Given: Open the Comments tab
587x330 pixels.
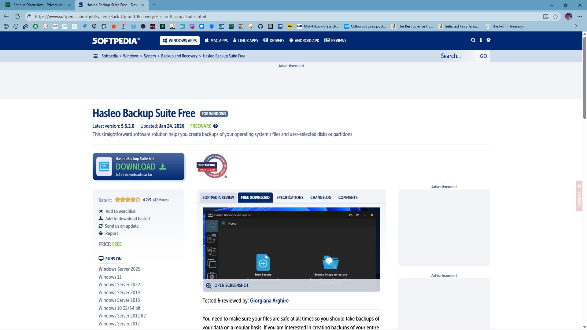Looking at the screenshot, I should click(348, 198).
